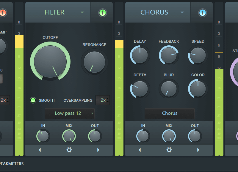Screen dimensions: 238x172
Task: Click the Filter module gear settings icon
Action: click(x=69, y=150)
